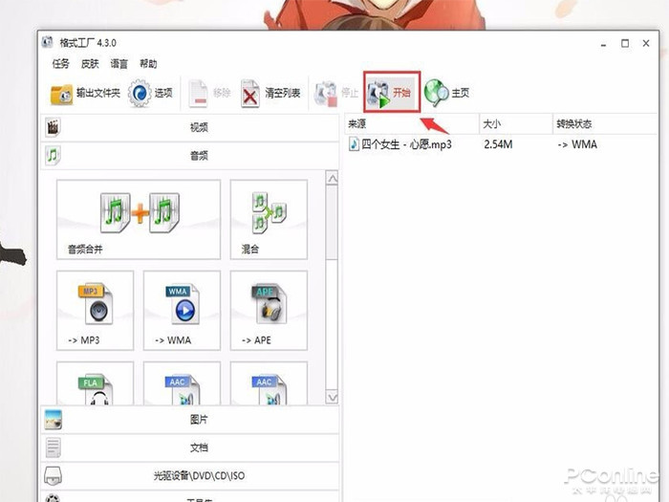
Task: Select the -> MP3 conversion icon
Action: (x=95, y=310)
